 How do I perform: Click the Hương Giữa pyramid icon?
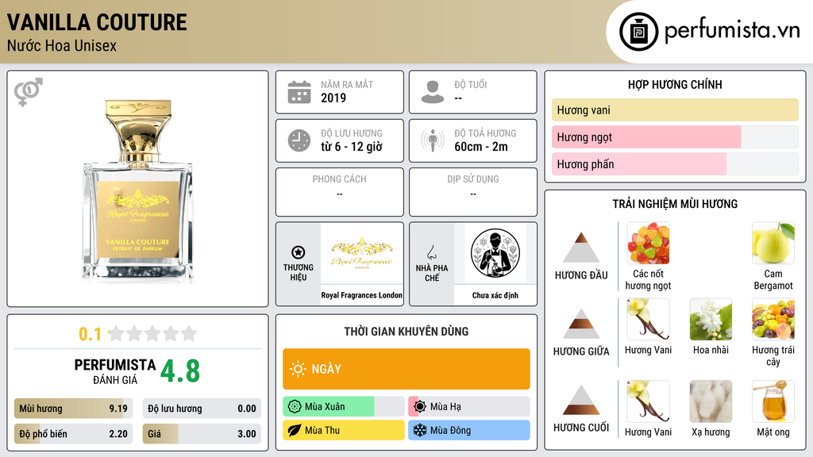coord(581,324)
